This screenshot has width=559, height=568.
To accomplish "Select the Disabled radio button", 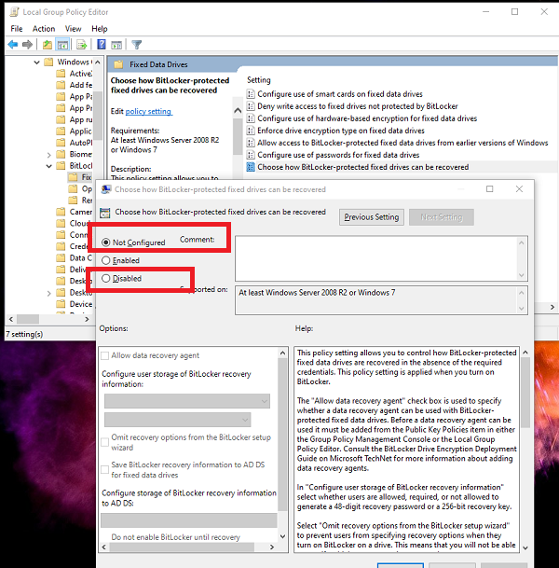I will coord(105,279).
